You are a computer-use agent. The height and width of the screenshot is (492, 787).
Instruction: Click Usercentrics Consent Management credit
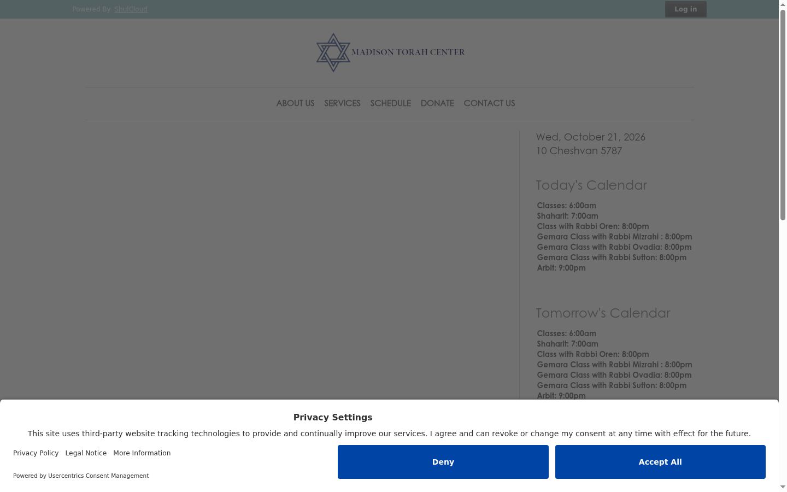(x=98, y=476)
